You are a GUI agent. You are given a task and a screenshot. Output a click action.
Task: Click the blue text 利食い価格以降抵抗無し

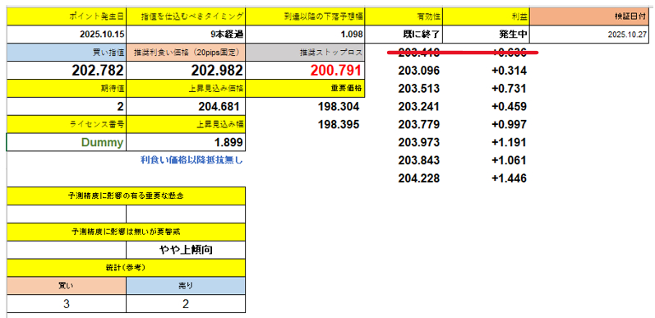click(191, 159)
